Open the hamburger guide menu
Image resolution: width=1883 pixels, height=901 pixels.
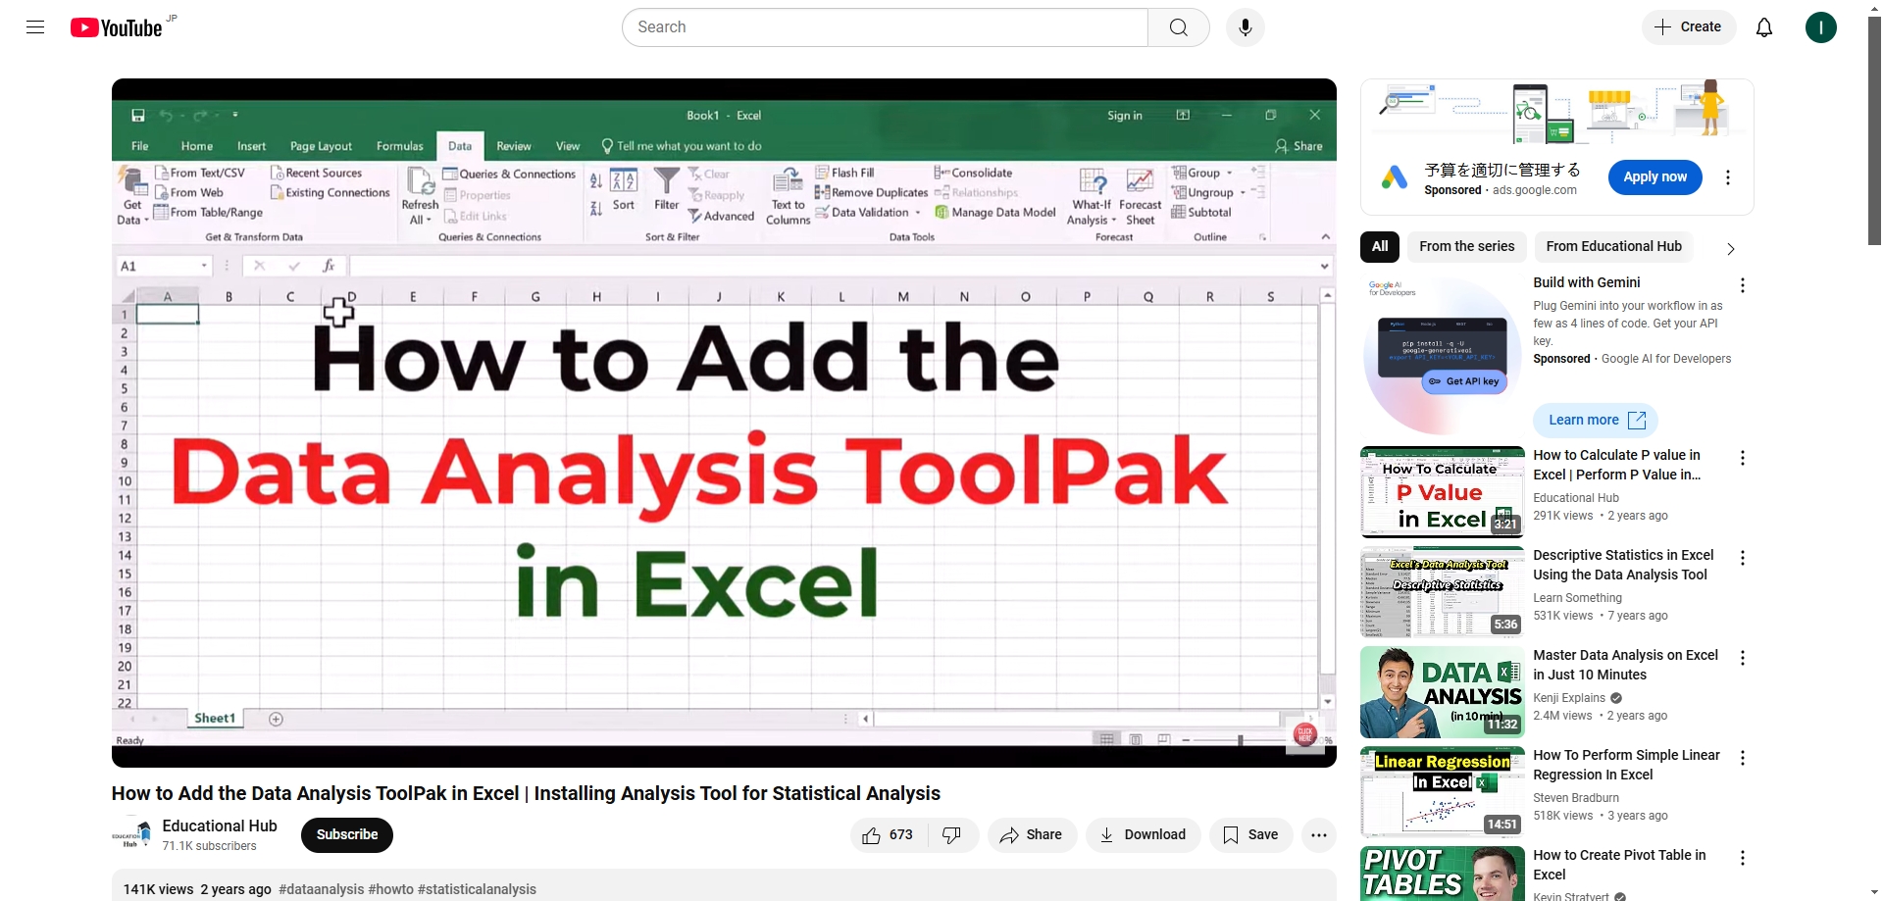click(x=35, y=27)
